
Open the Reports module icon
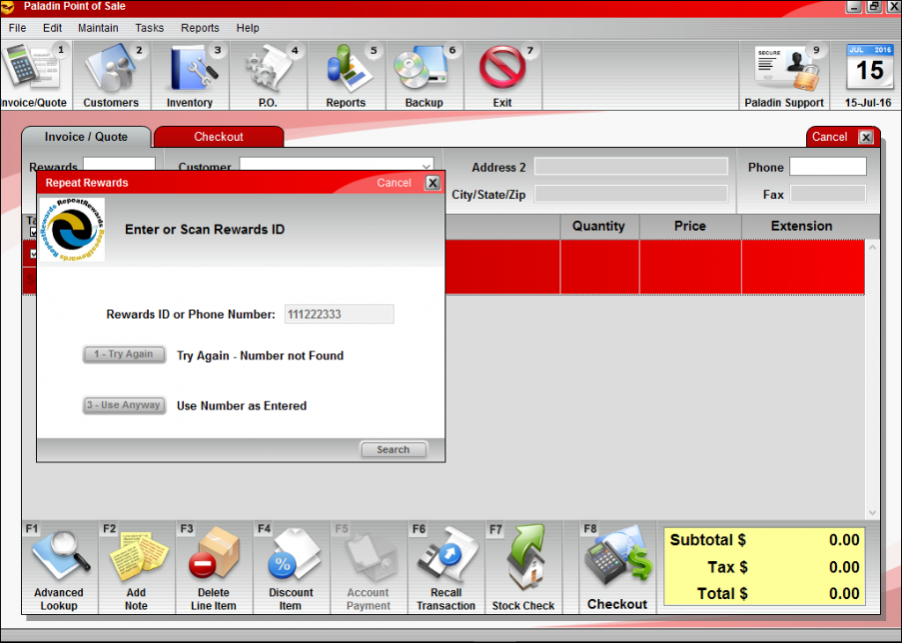[345, 75]
